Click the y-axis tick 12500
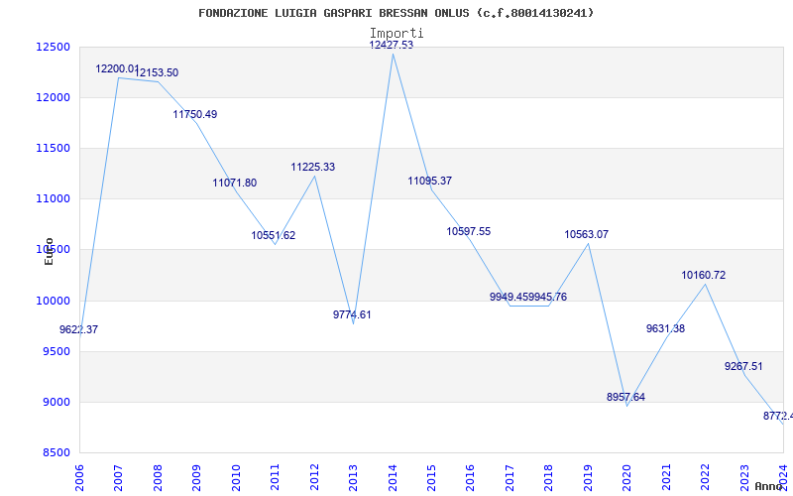Viewport: 793px width, 496px height. pos(53,47)
